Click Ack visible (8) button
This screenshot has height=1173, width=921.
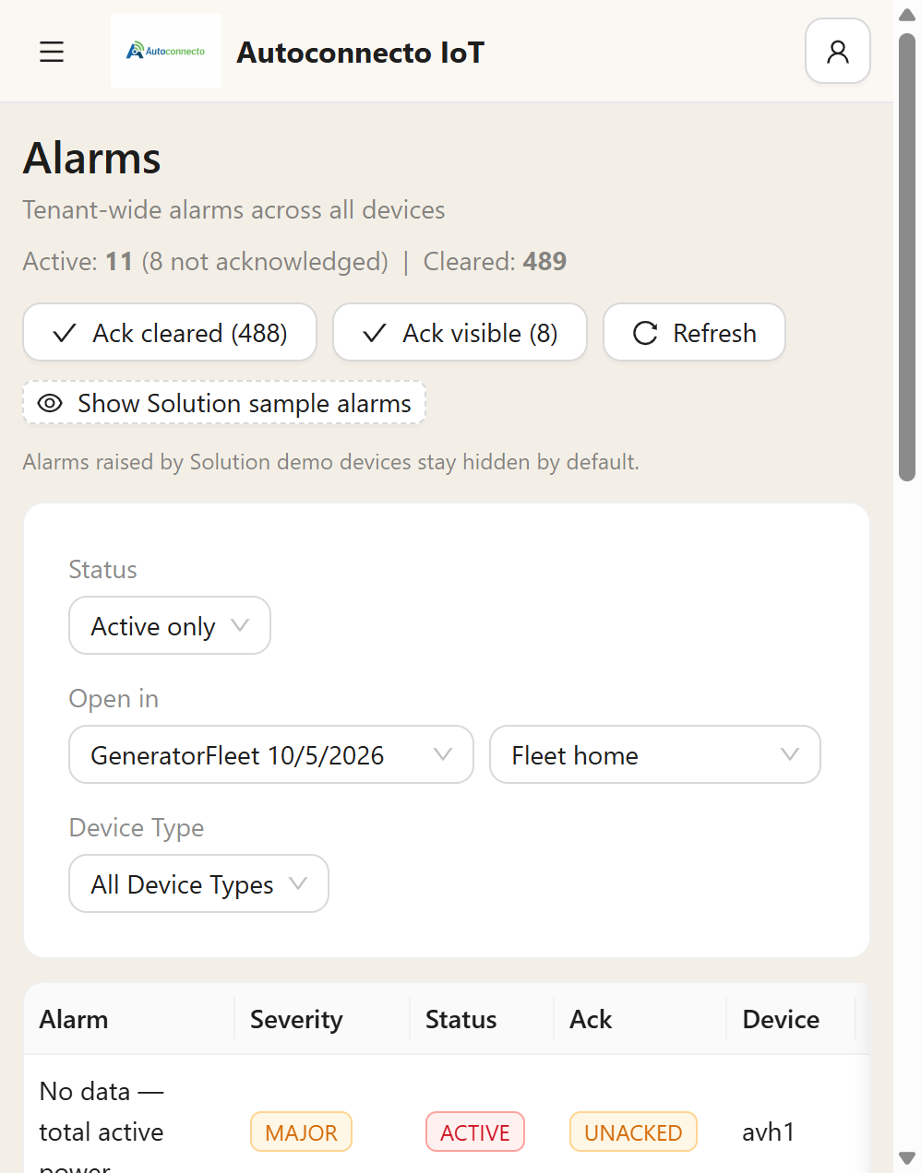coord(460,332)
